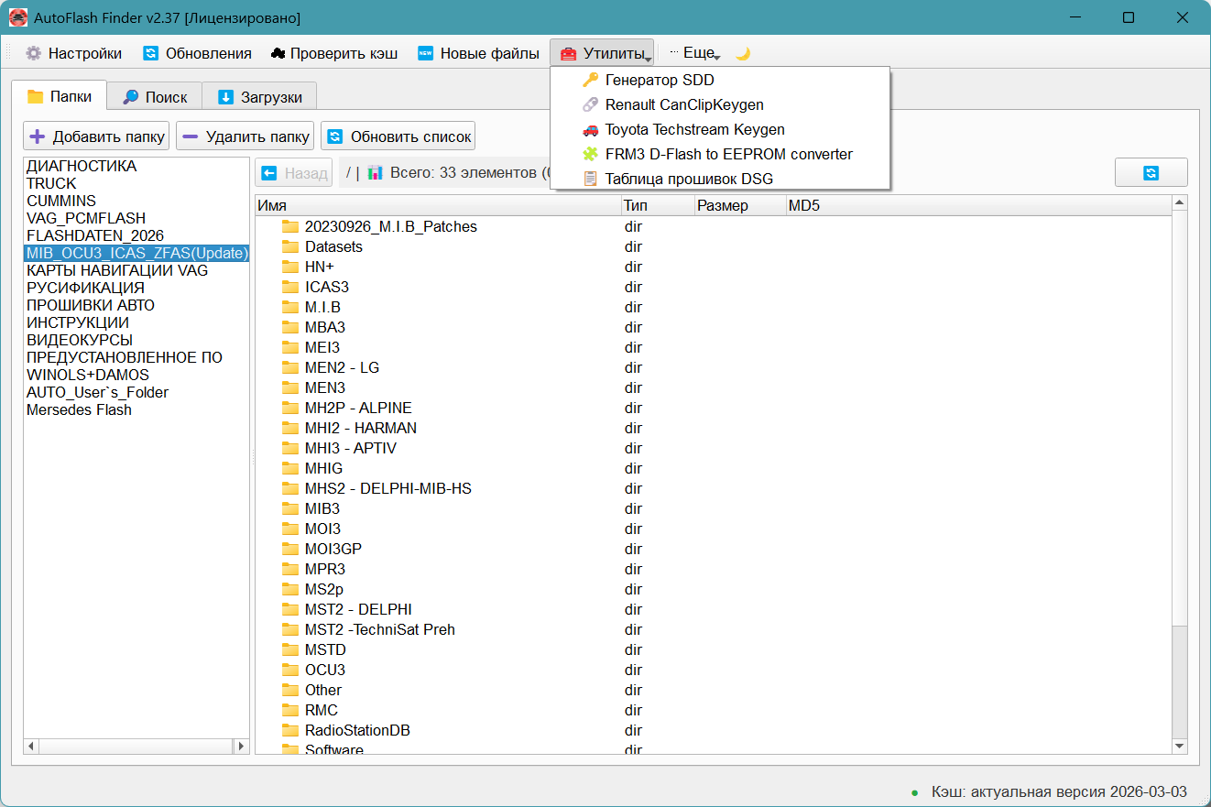1211x807 pixels.
Task: Select the Папки tab
Action: click(x=60, y=95)
